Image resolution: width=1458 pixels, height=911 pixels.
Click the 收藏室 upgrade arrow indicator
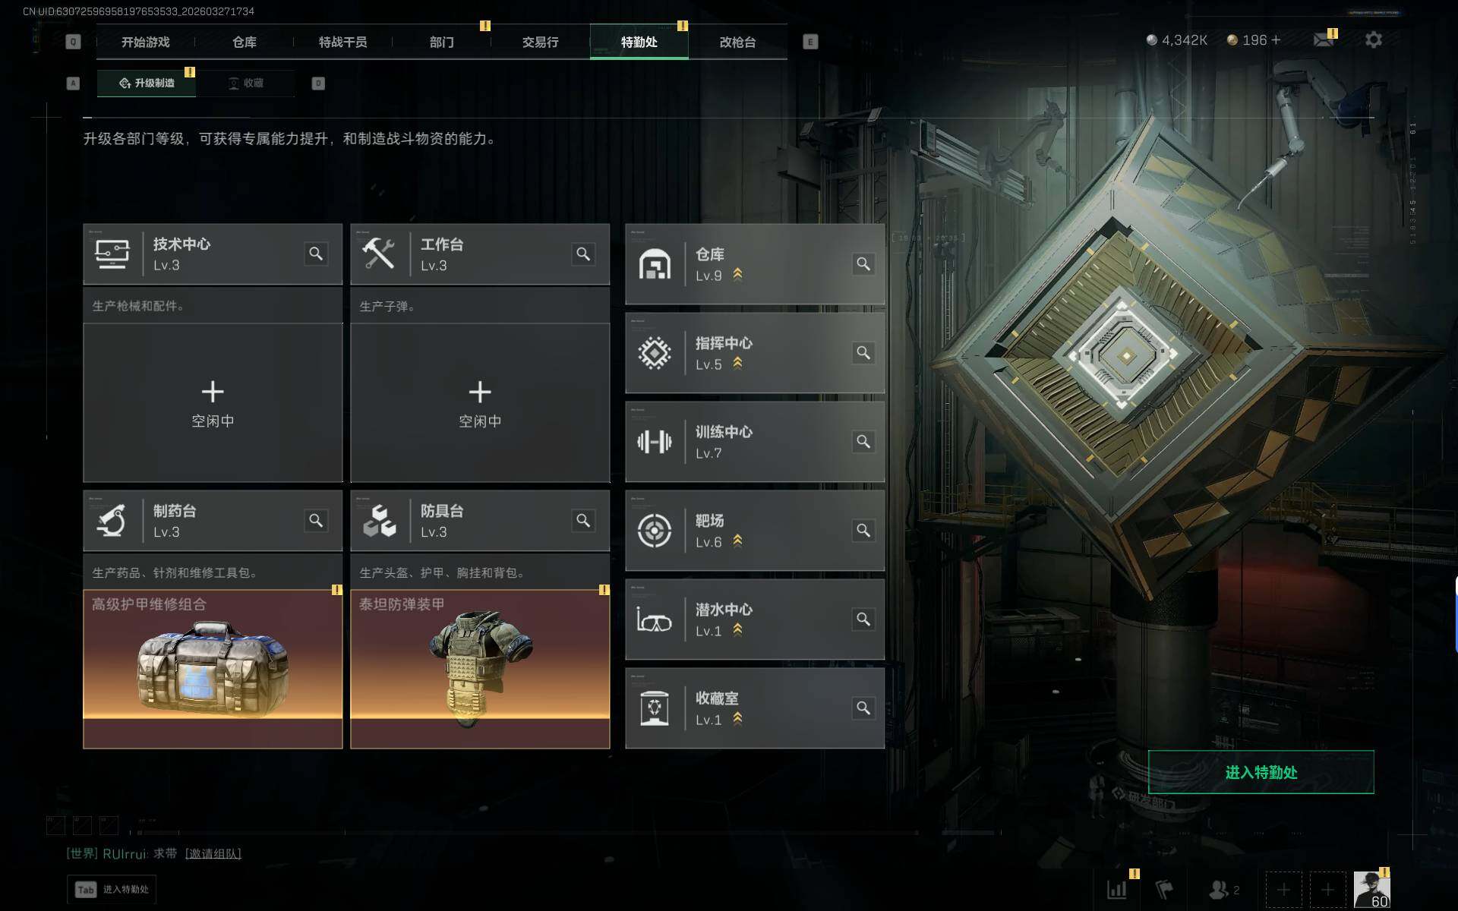(737, 719)
